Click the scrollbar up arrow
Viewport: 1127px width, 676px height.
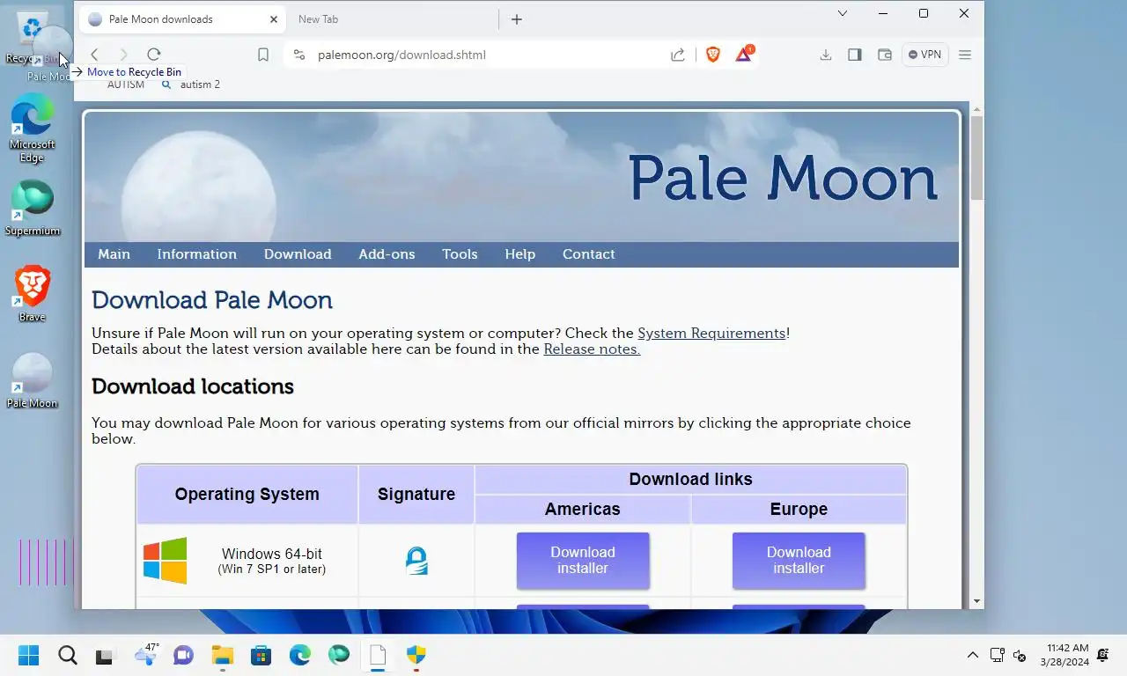point(977,109)
